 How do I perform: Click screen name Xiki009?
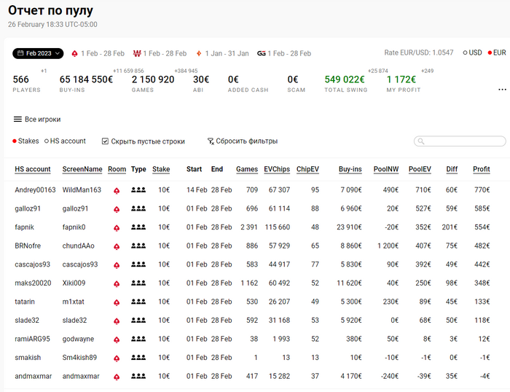pos(74,283)
